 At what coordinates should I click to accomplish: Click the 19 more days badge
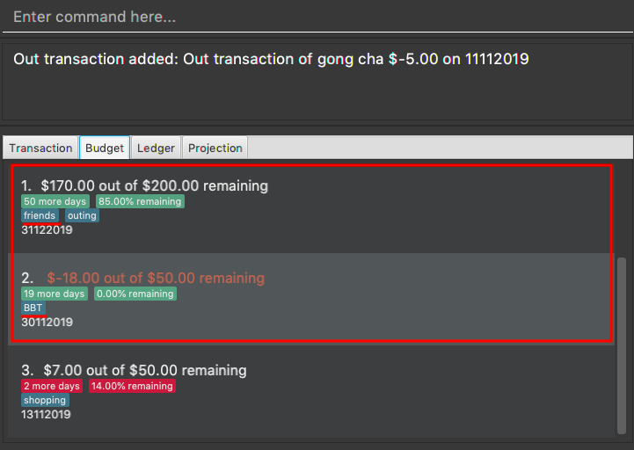point(55,294)
